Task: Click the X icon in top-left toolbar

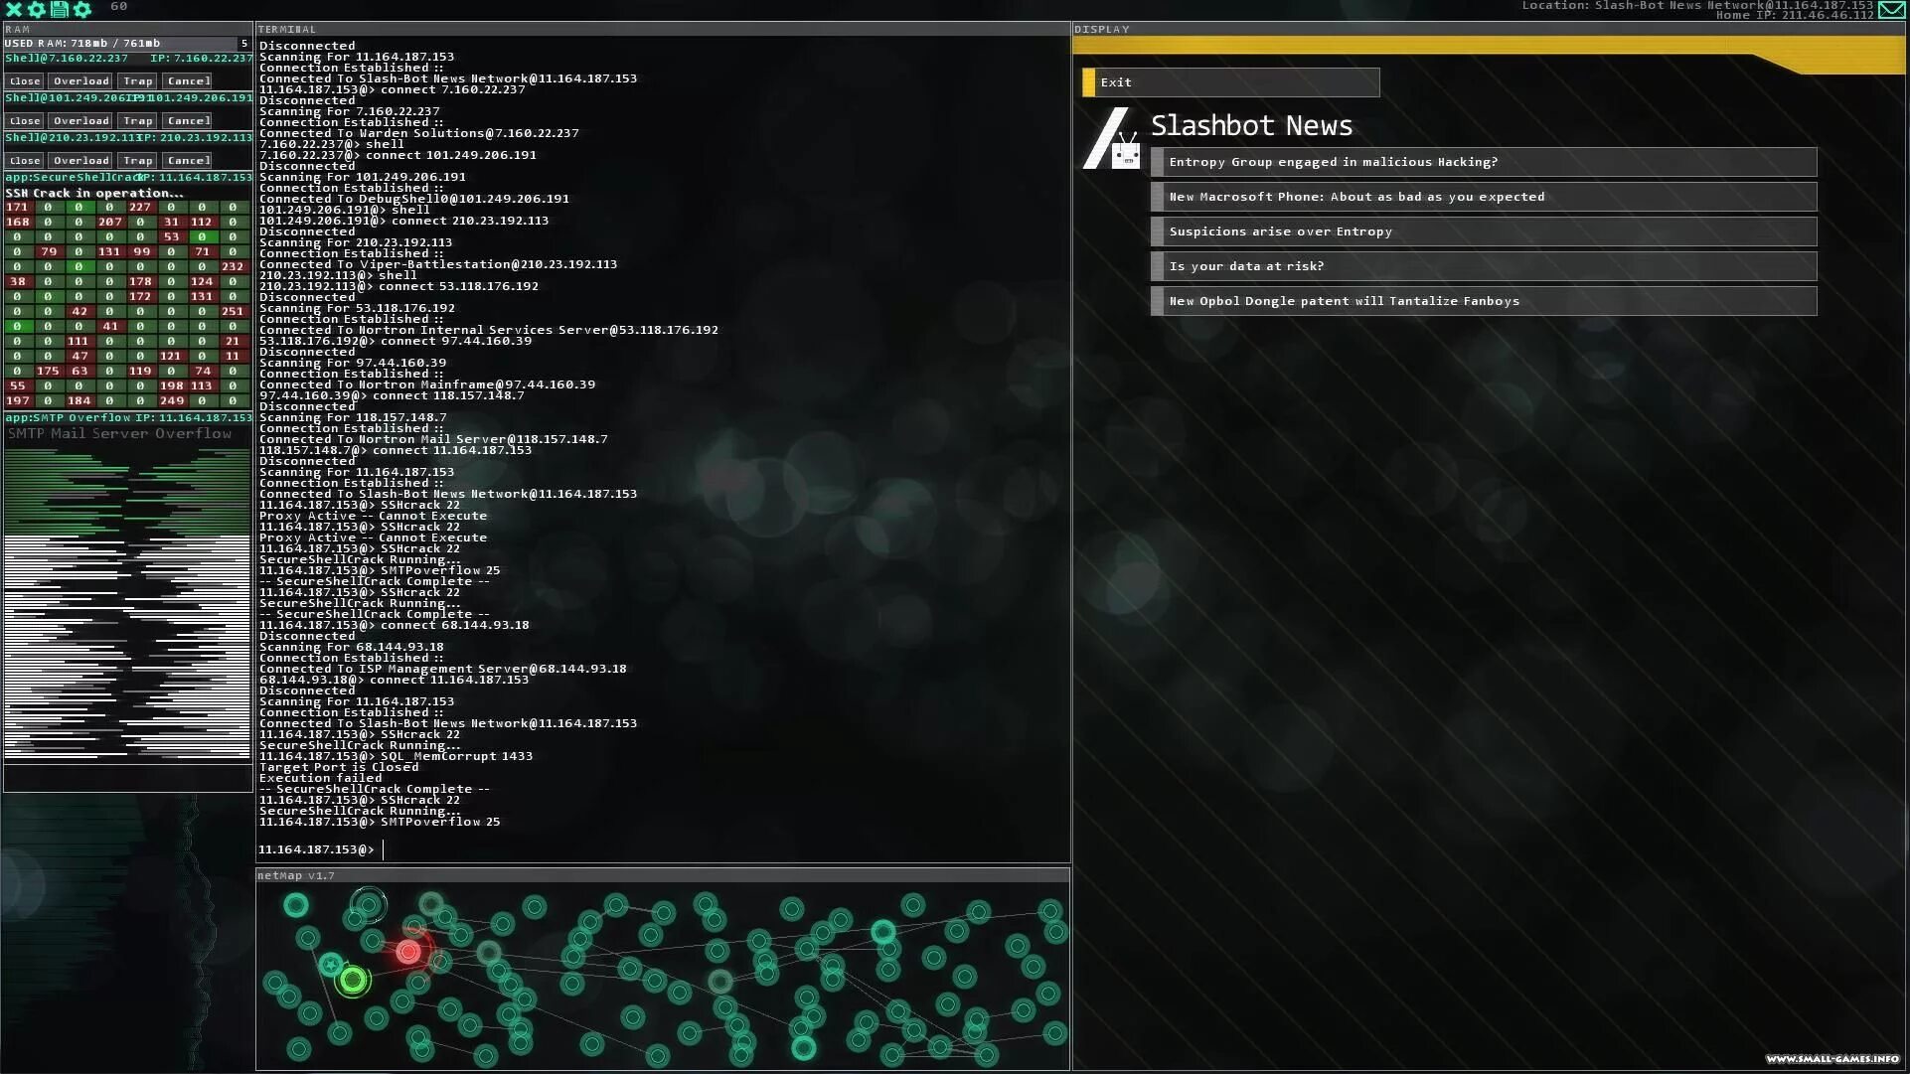Action: (x=13, y=9)
